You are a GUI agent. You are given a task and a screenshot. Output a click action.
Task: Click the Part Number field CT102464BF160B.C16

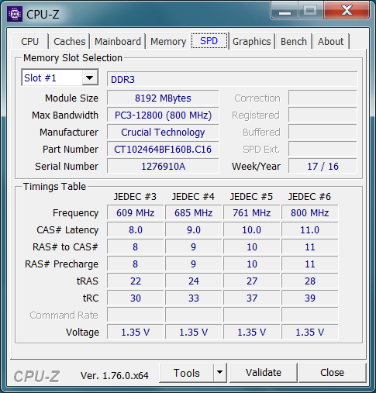[163, 149]
